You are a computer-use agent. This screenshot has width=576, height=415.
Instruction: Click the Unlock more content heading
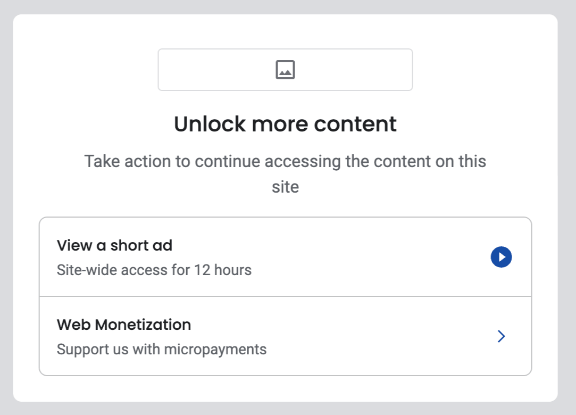[x=285, y=123]
